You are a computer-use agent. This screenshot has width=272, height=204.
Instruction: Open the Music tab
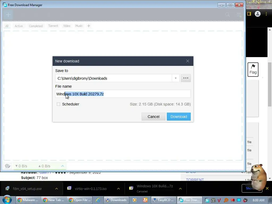coord(79,26)
